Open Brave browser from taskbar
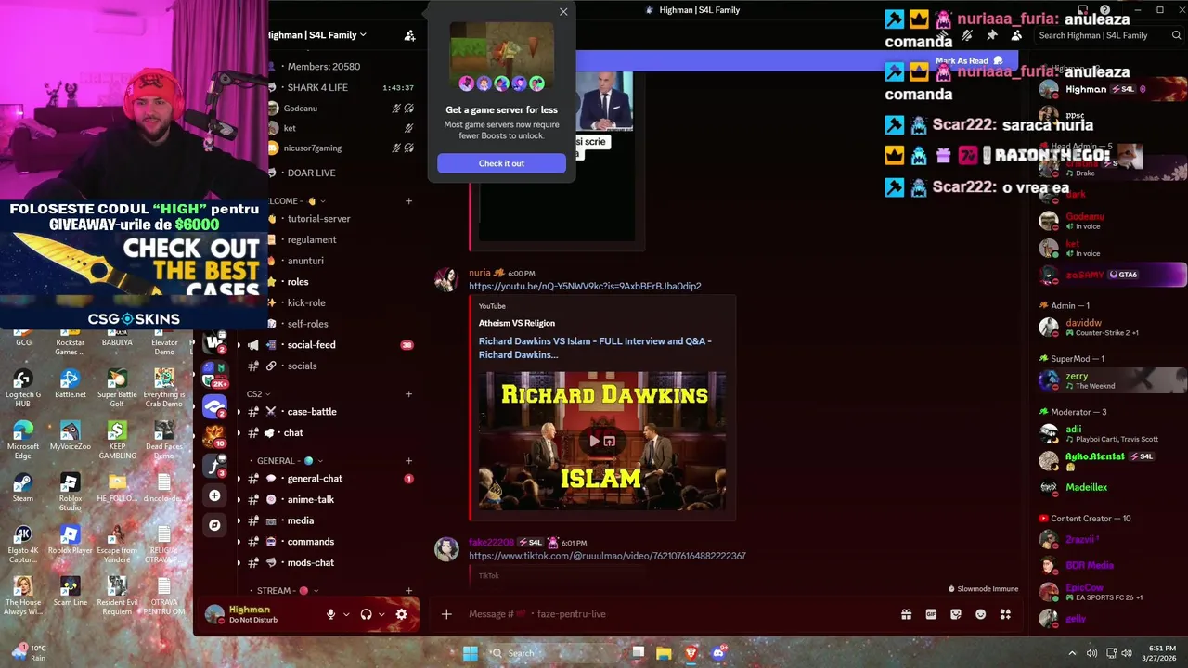Viewport: 1188px width, 668px height. point(691,653)
